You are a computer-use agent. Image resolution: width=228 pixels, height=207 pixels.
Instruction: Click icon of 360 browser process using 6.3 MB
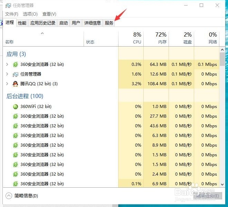[16, 136]
